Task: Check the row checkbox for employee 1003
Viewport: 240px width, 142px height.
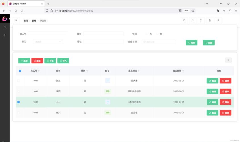Action: pos(18,91)
